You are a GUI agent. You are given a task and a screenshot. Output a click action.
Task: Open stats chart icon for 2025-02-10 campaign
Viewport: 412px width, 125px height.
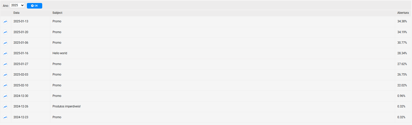pos(5,86)
